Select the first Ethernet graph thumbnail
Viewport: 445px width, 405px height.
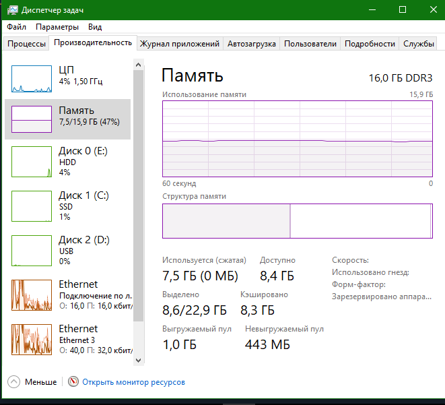coord(32,295)
